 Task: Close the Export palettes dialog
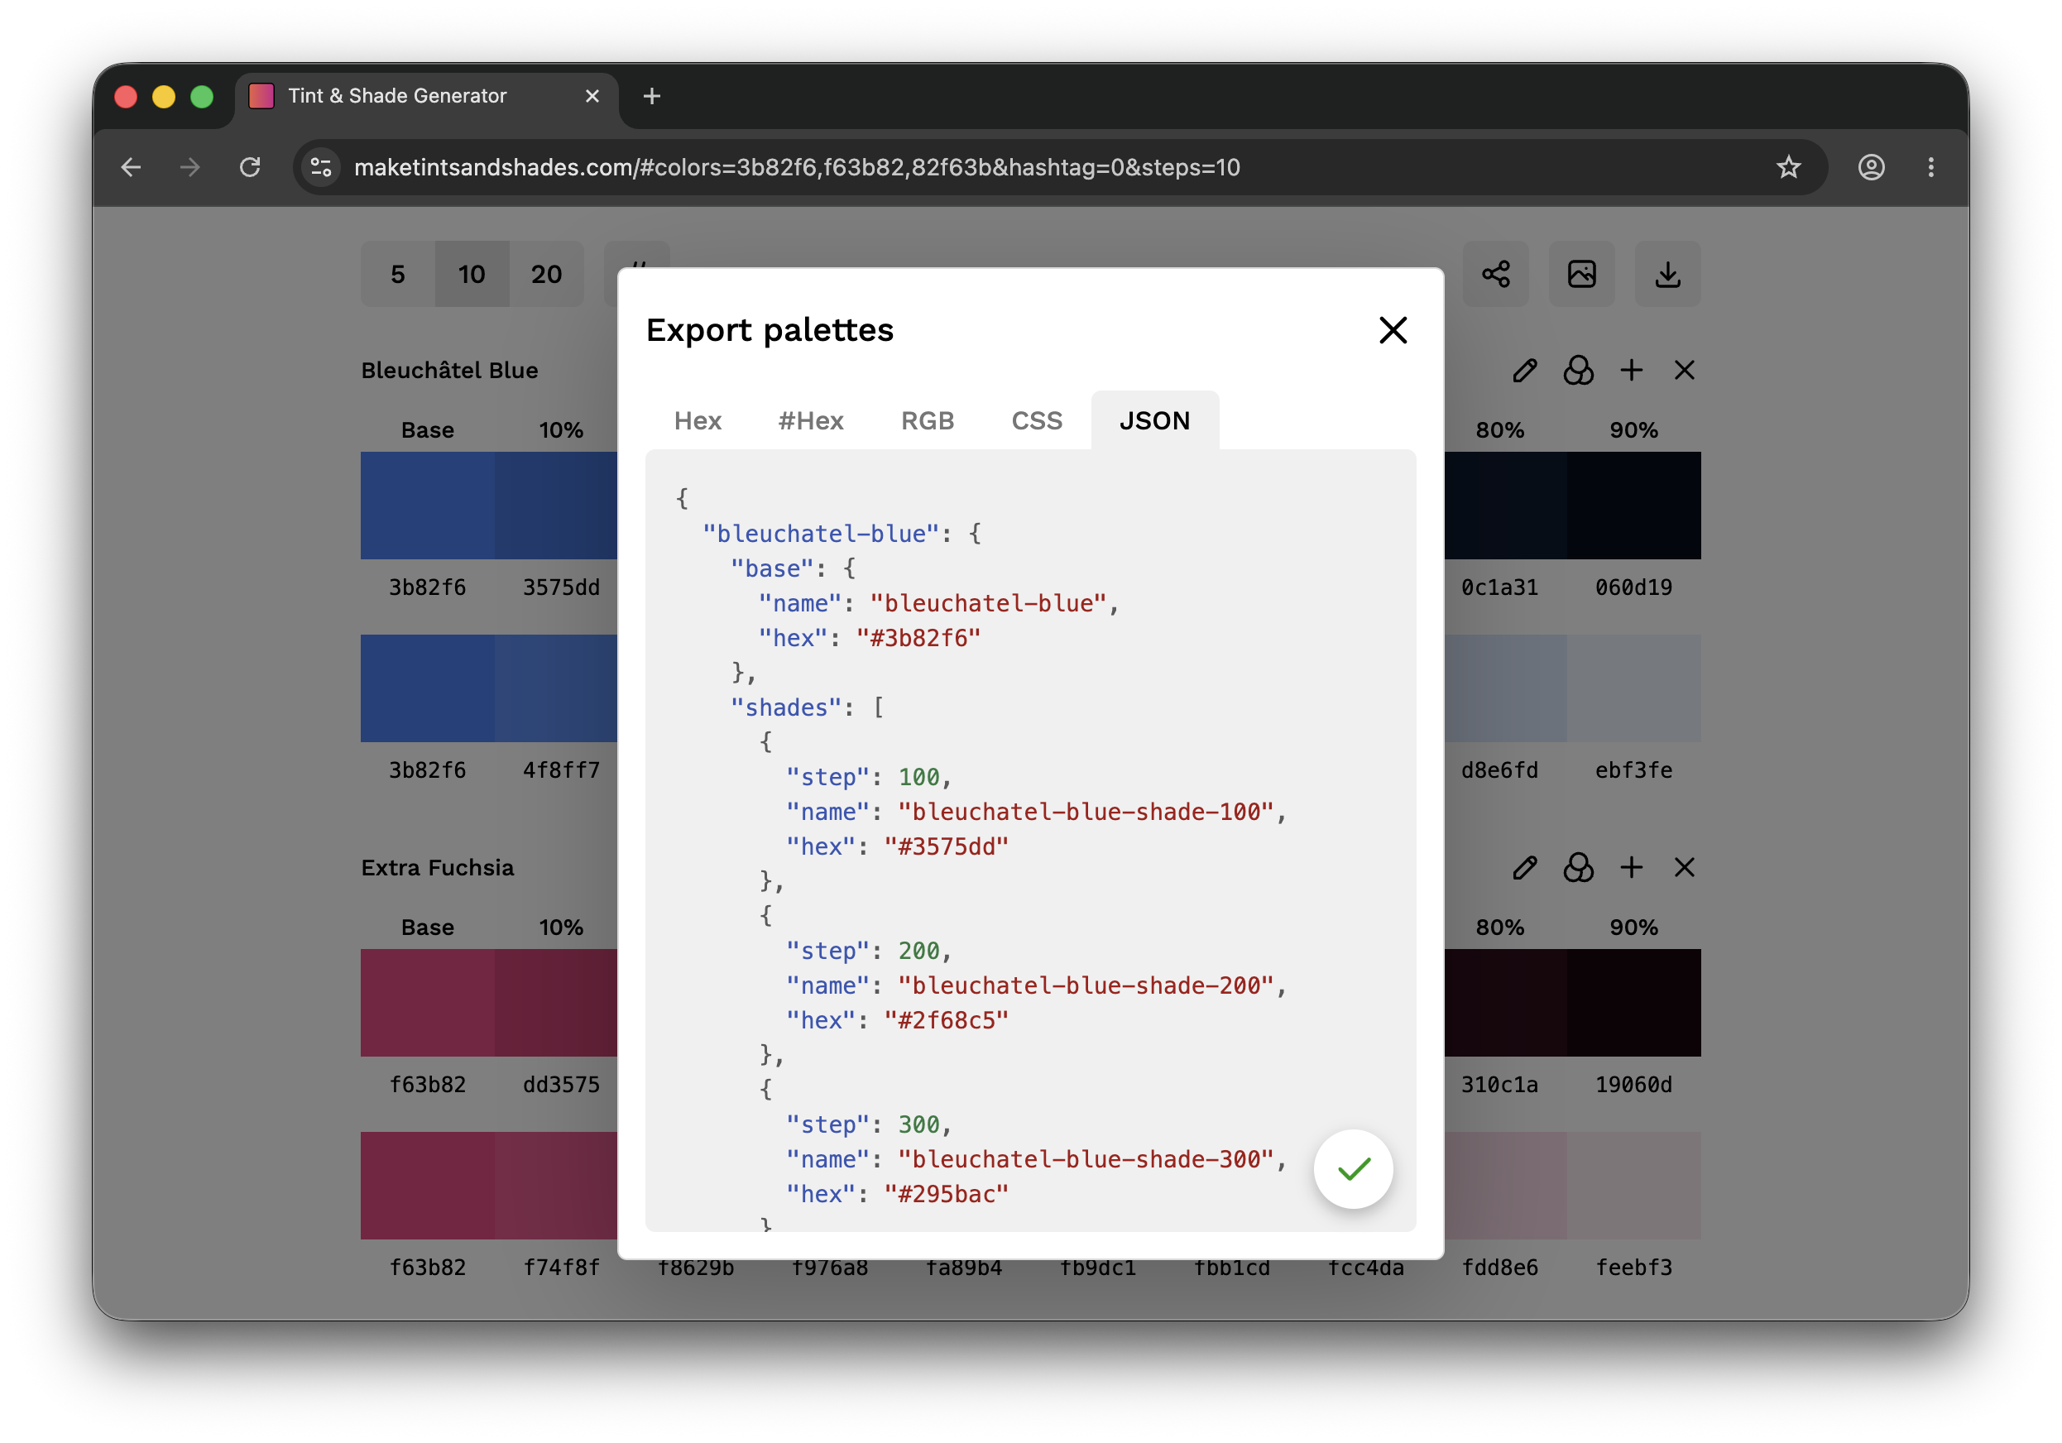click(1392, 330)
